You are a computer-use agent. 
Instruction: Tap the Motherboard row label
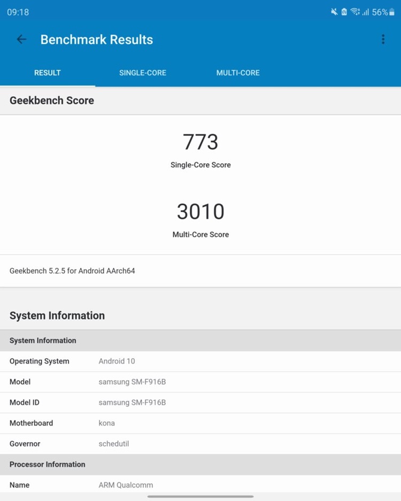pos(32,423)
